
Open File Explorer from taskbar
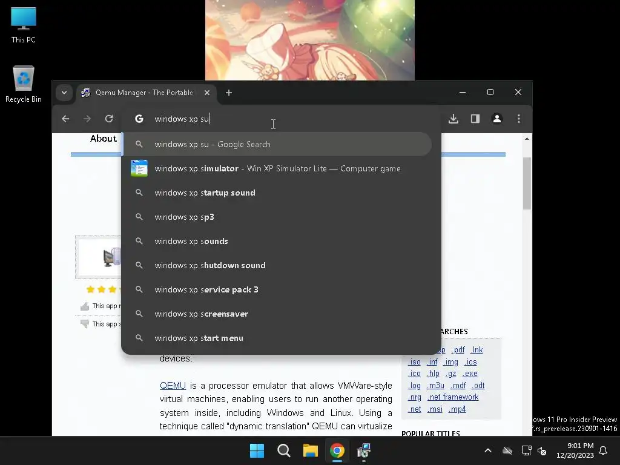tap(311, 450)
